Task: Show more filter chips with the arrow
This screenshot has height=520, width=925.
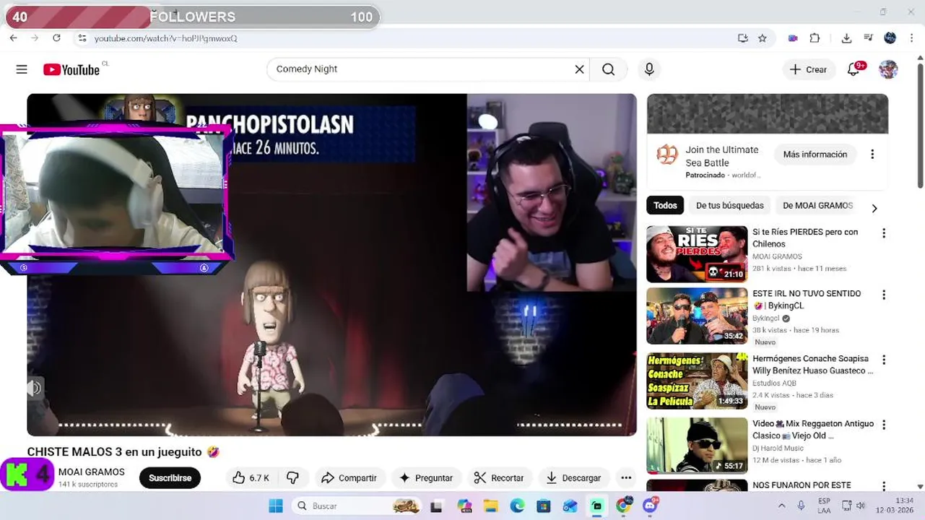Action: [874, 208]
